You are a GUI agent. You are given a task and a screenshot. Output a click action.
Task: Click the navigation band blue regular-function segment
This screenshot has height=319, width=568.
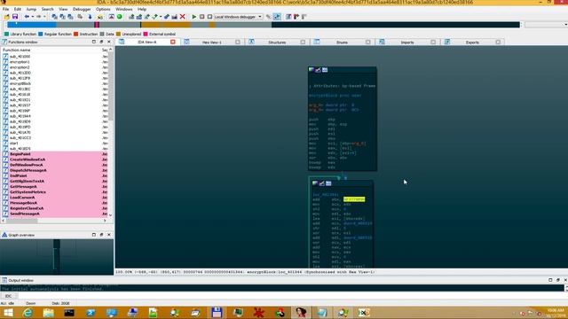pos(32,25)
